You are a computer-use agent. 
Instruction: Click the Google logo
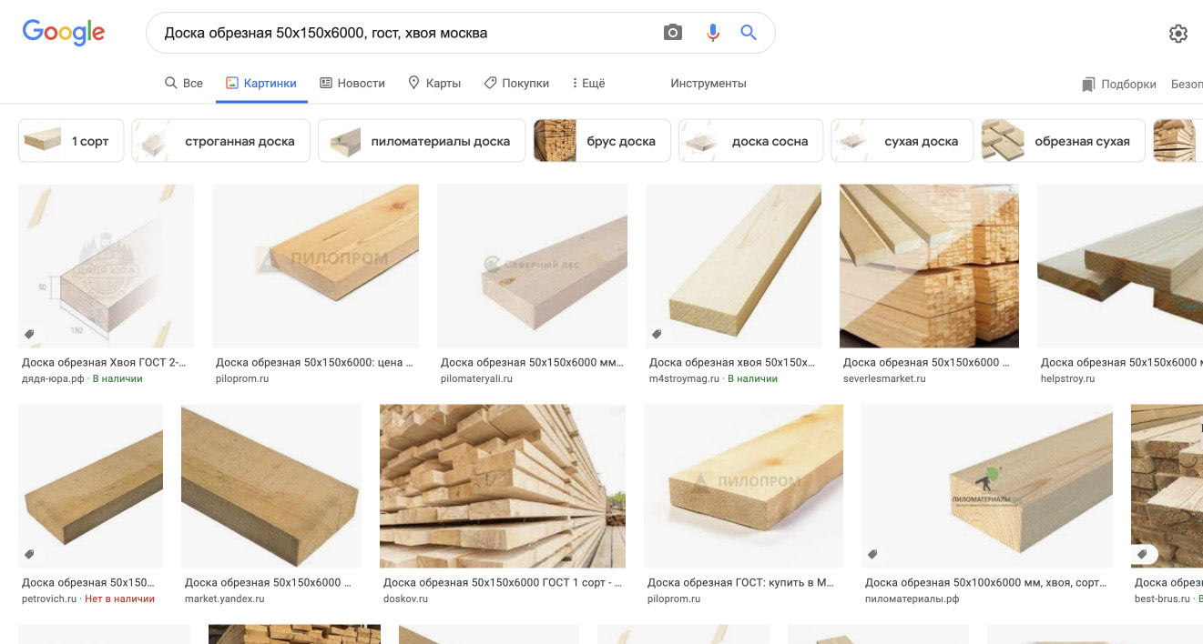(x=62, y=32)
